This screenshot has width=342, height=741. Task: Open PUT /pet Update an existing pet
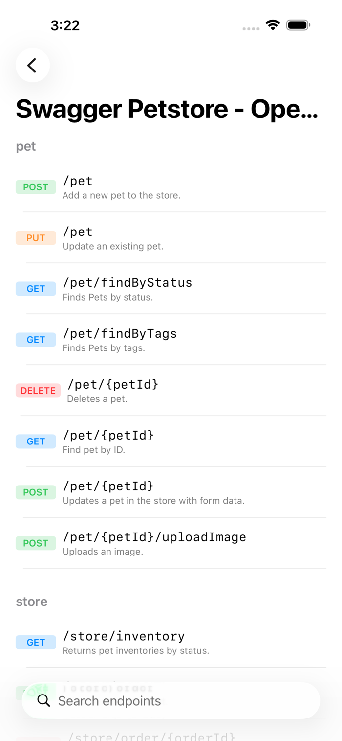pos(171,238)
